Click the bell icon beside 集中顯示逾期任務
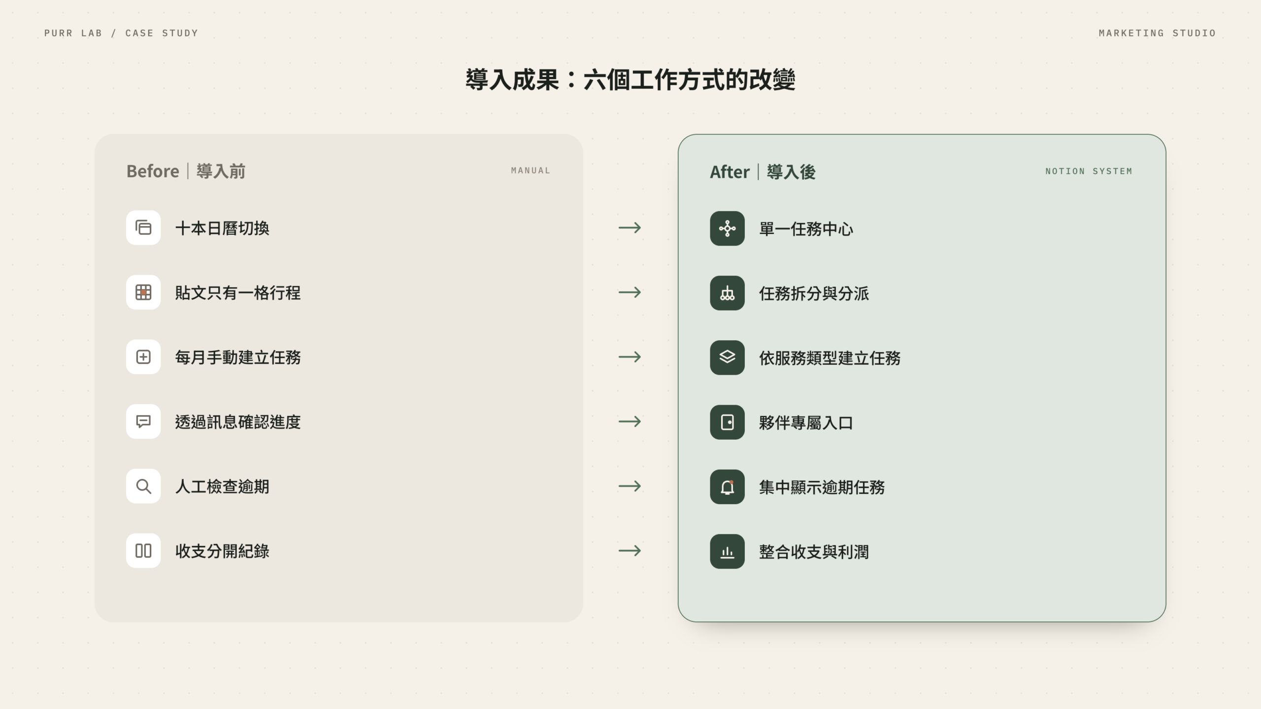 727,486
